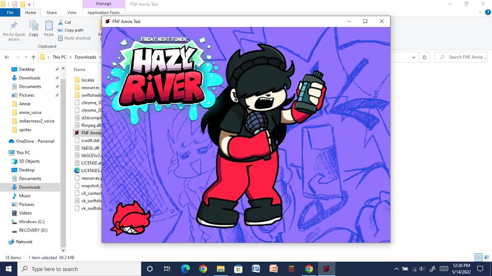Select OneDrive - Personal in sidebar
The image size is (492, 276).
(x=35, y=141)
